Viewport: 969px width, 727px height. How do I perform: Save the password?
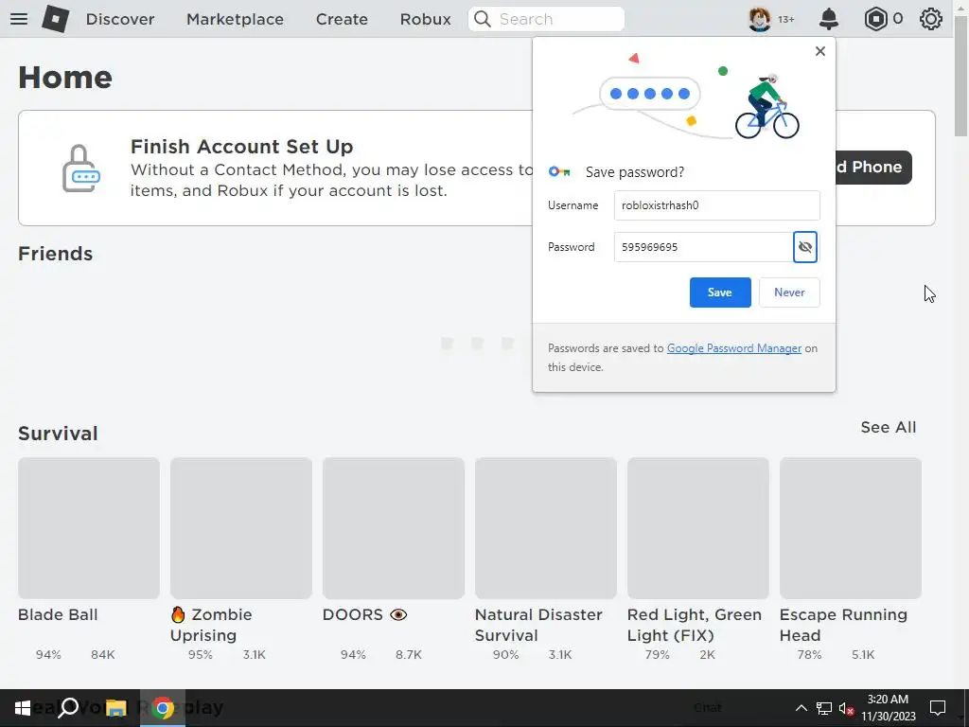(720, 293)
